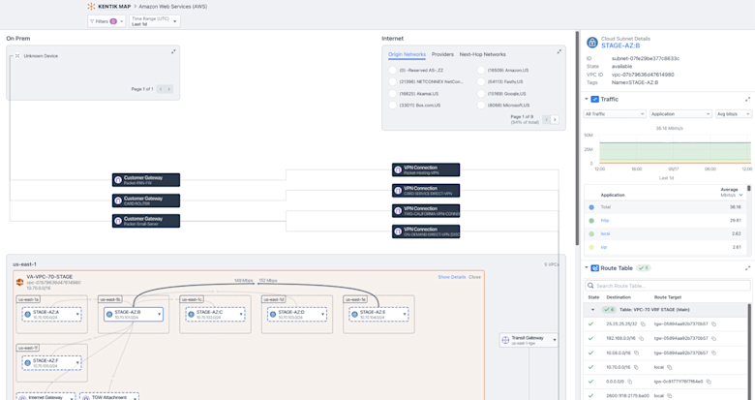Maximize the Route Table section

(747, 268)
